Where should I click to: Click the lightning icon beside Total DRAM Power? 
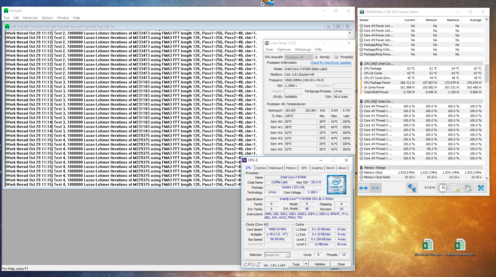pos(361,92)
